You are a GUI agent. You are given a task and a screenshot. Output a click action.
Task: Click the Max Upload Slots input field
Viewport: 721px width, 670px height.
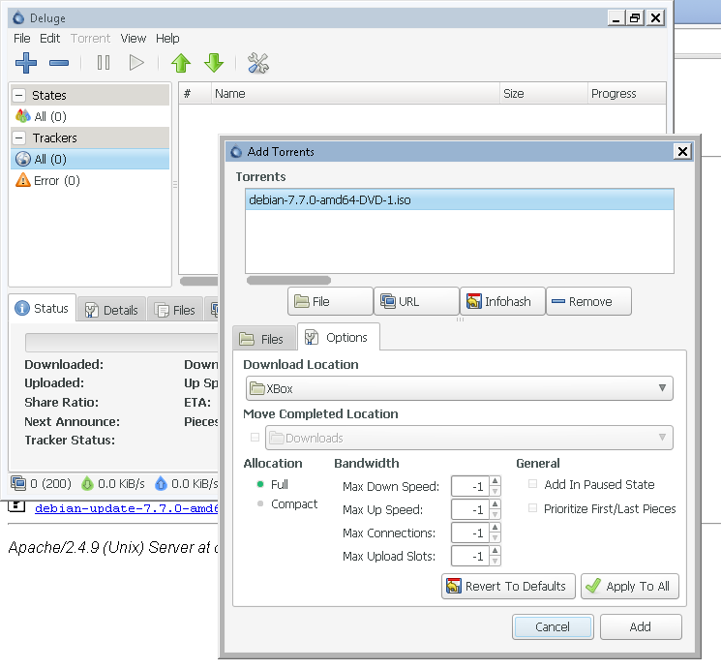tap(470, 556)
